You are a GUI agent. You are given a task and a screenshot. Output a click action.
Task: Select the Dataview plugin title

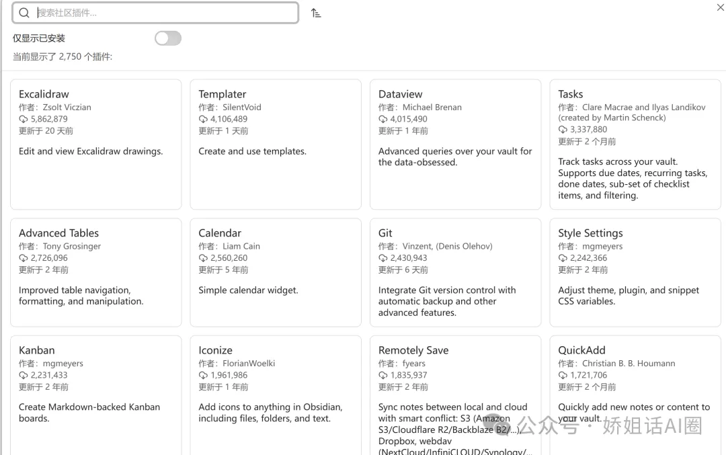tap(401, 94)
